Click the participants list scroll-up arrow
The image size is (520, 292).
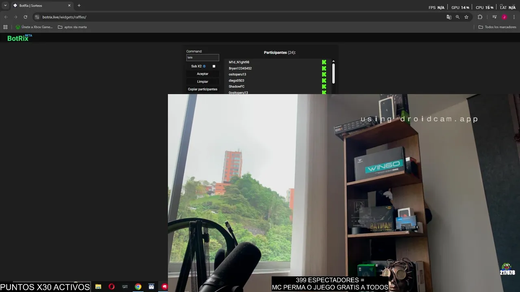334,61
